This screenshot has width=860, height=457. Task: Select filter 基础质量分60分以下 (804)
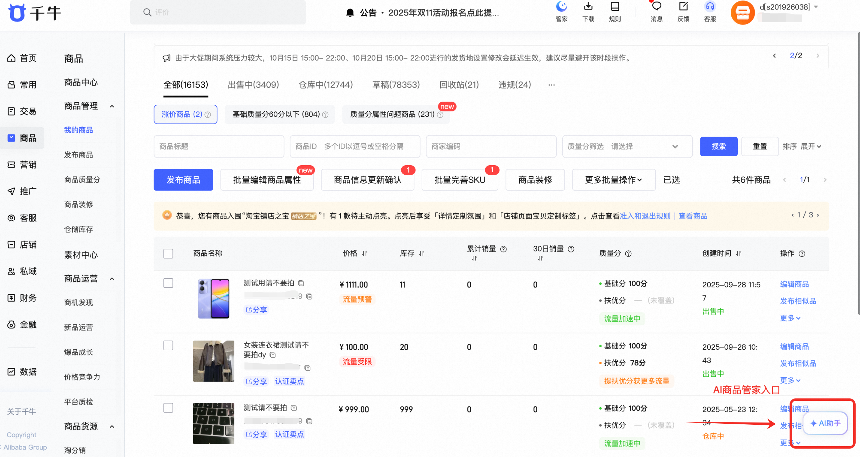coord(280,114)
